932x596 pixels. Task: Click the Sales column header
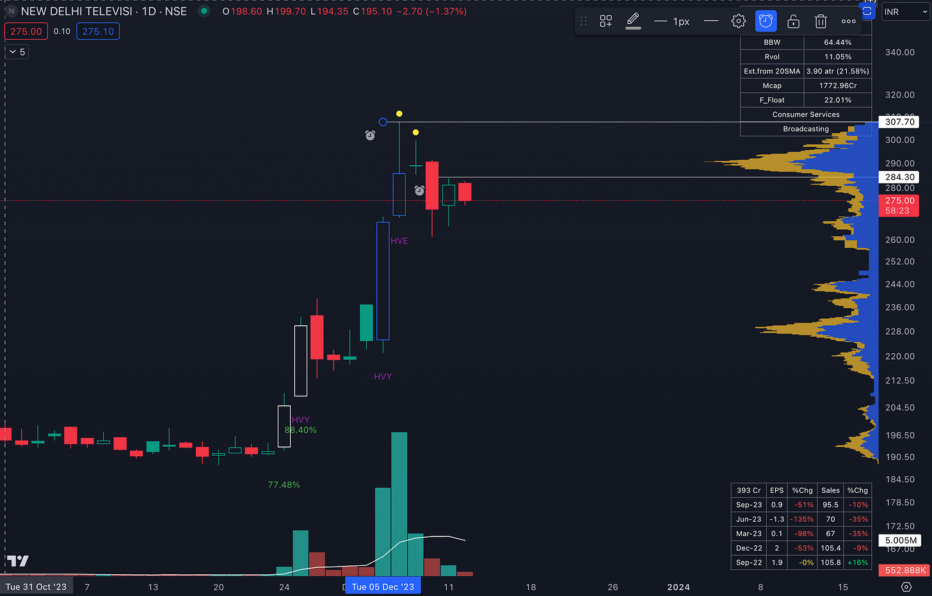point(830,490)
